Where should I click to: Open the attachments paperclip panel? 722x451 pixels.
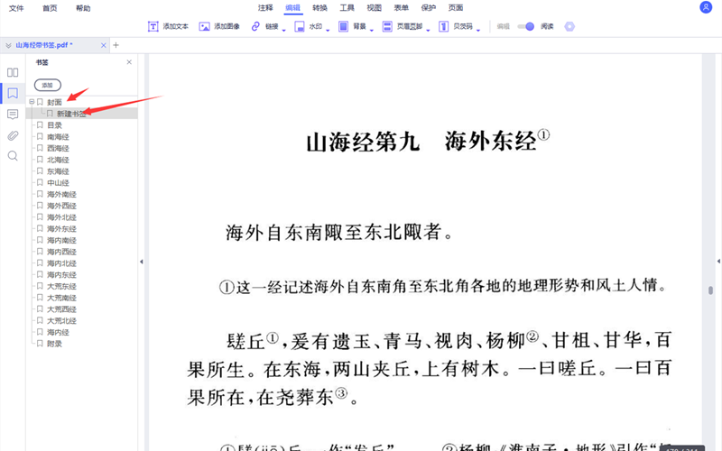click(x=13, y=135)
